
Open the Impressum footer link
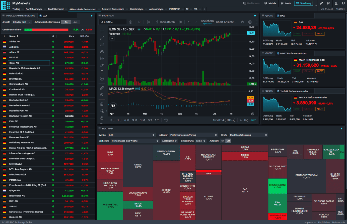[x=310, y=222]
